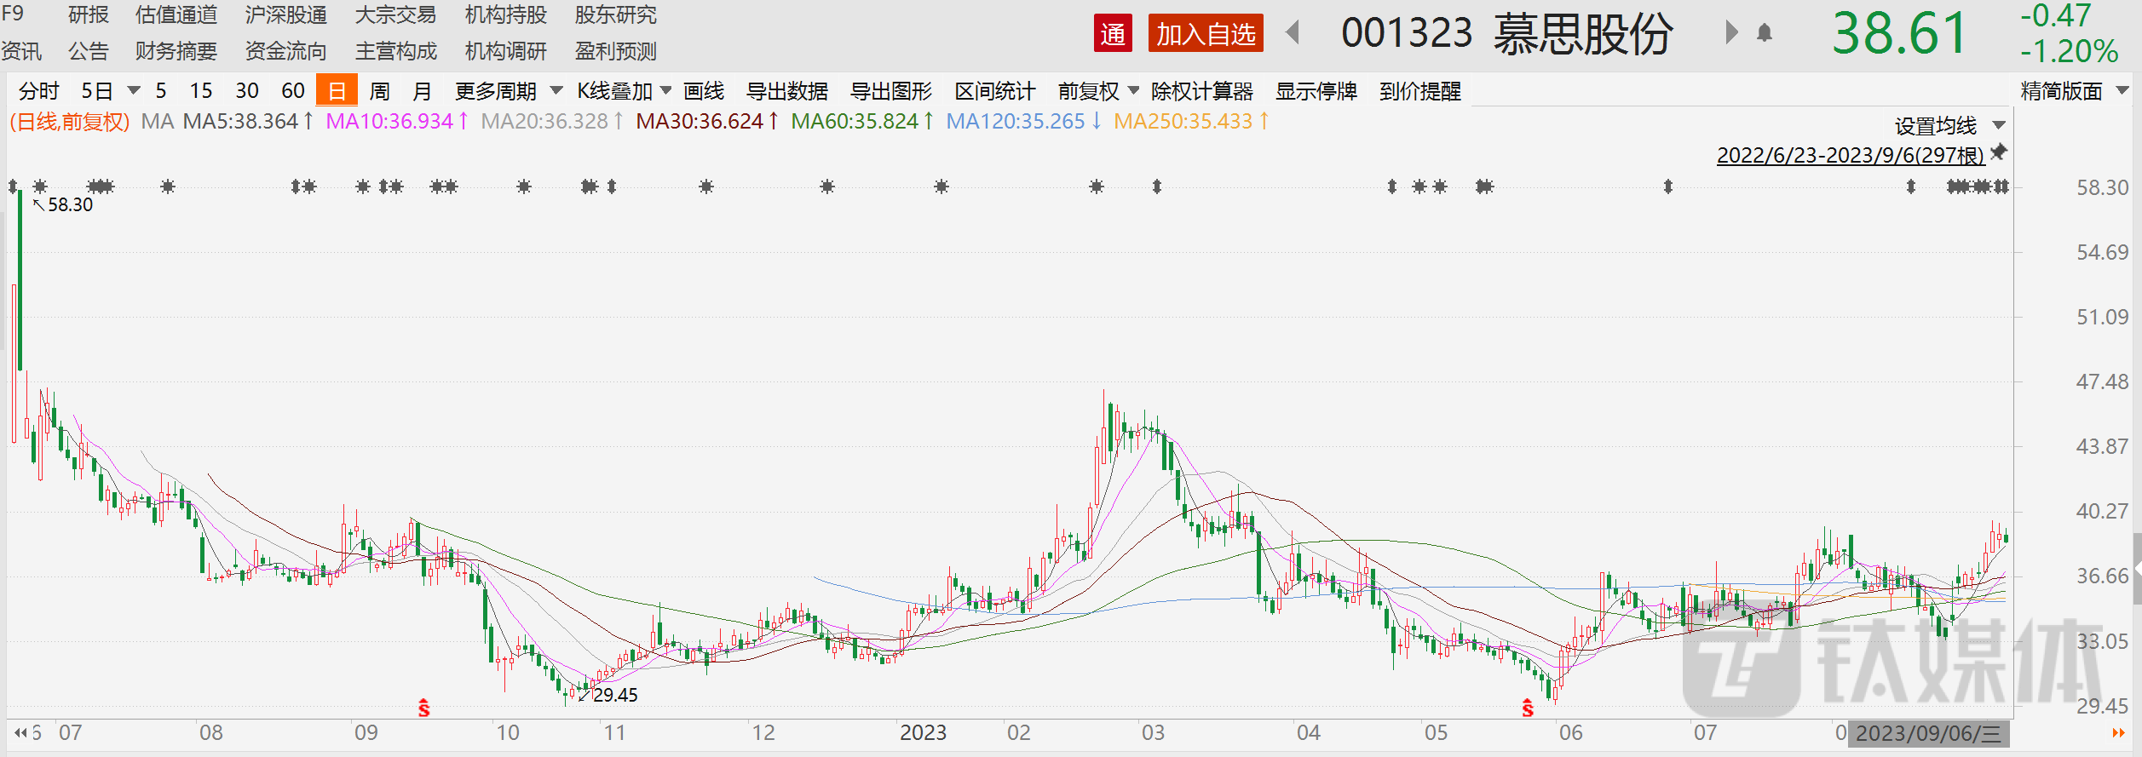Screen dimensions: 2142x757
Task: Click the previous stock left arrow
Action: [x=1293, y=33]
